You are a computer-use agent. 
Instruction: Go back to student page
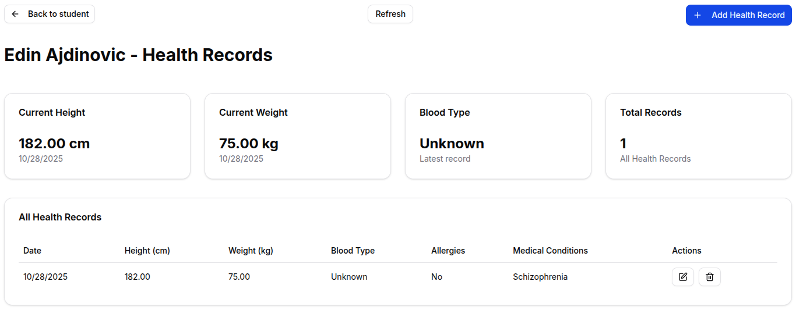click(x=50, y=14)
